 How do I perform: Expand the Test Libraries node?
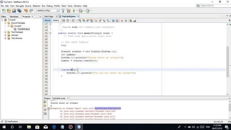[x=5, y=38]
